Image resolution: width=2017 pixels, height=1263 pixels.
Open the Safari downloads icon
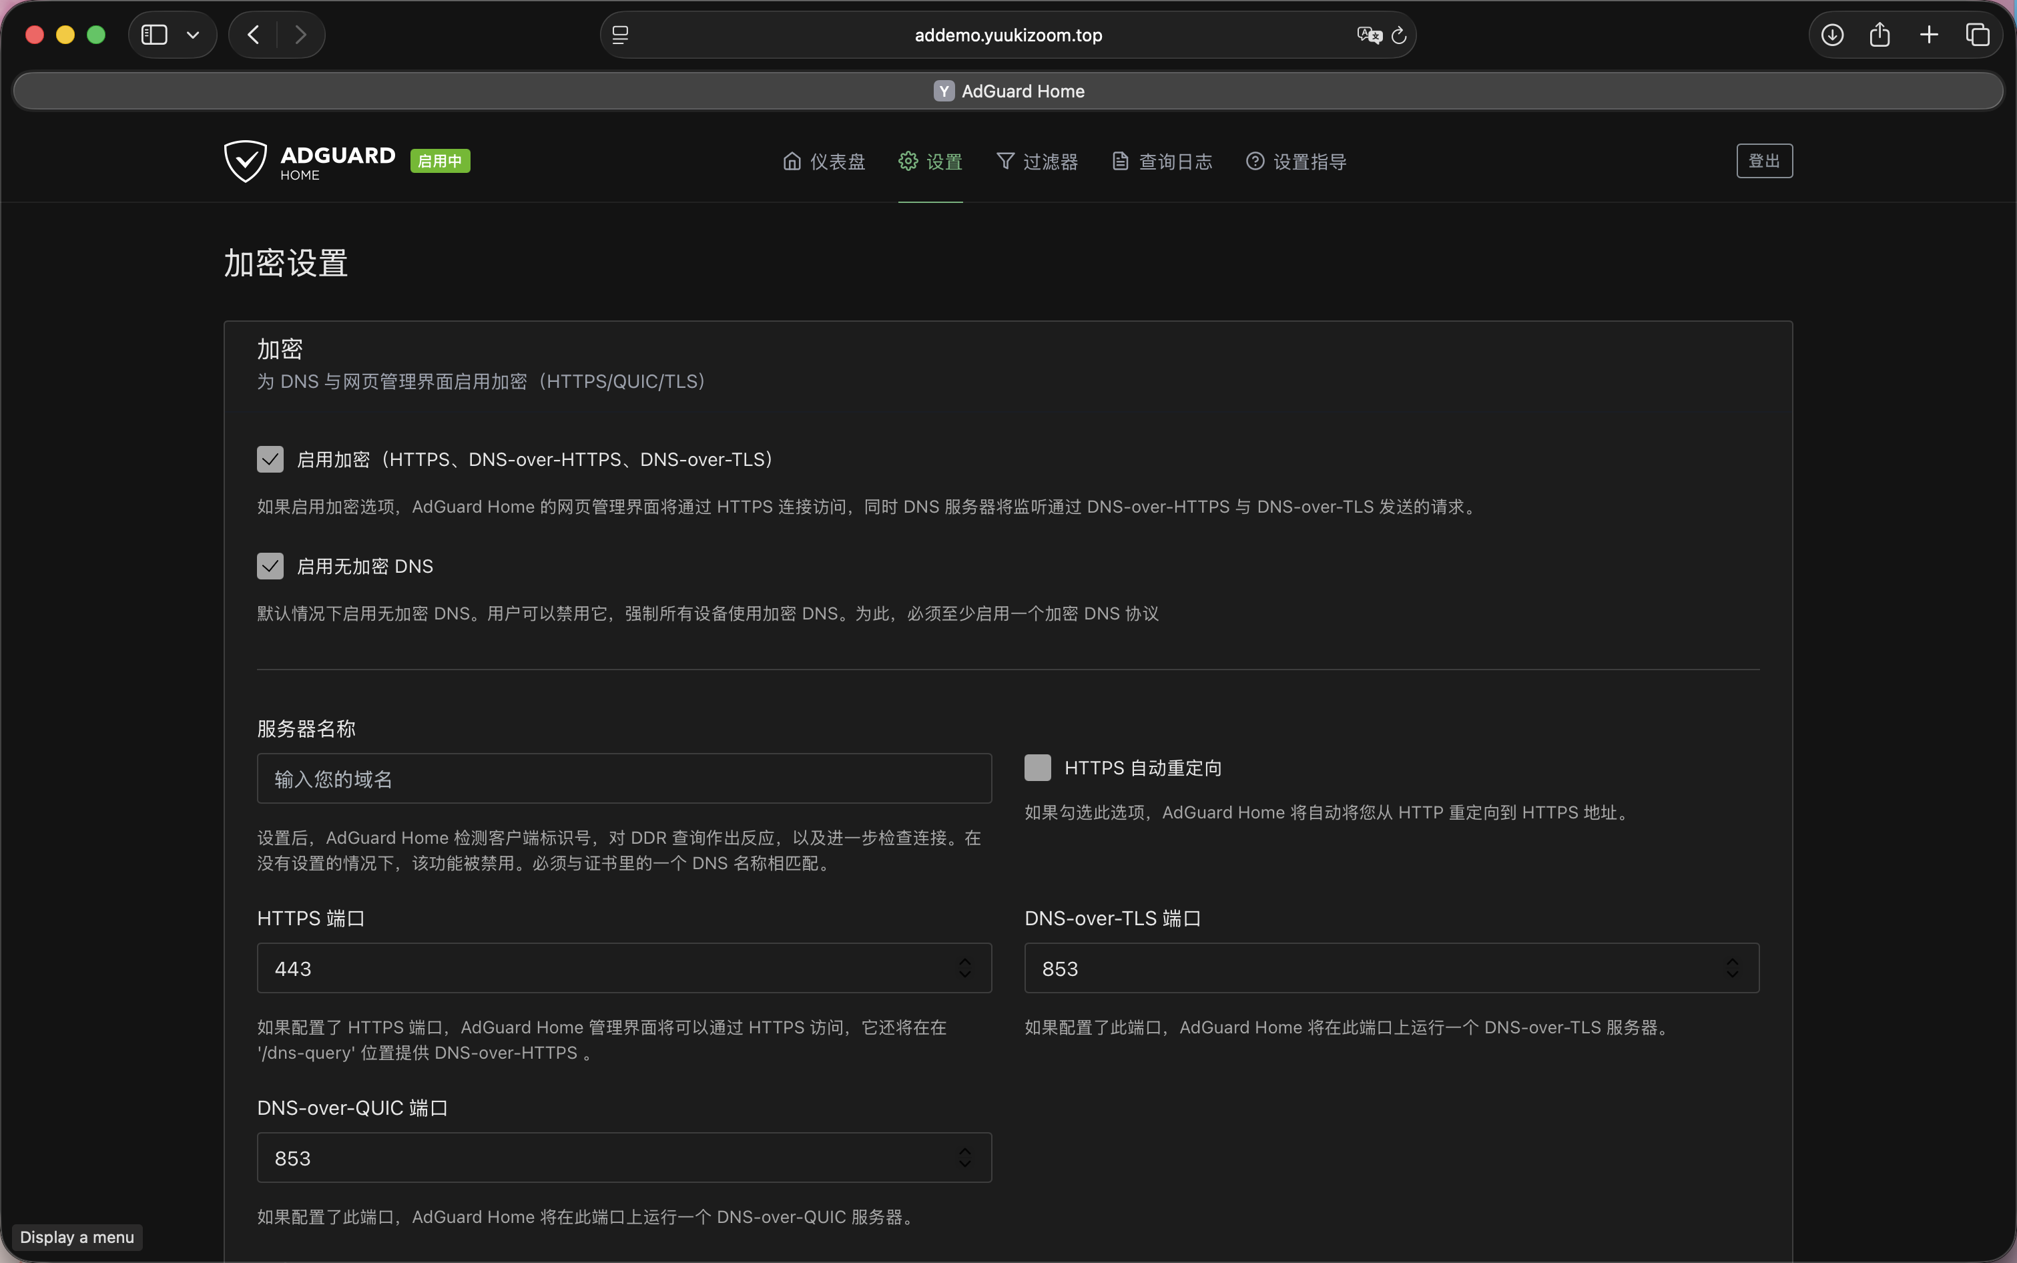(1832, 34)
